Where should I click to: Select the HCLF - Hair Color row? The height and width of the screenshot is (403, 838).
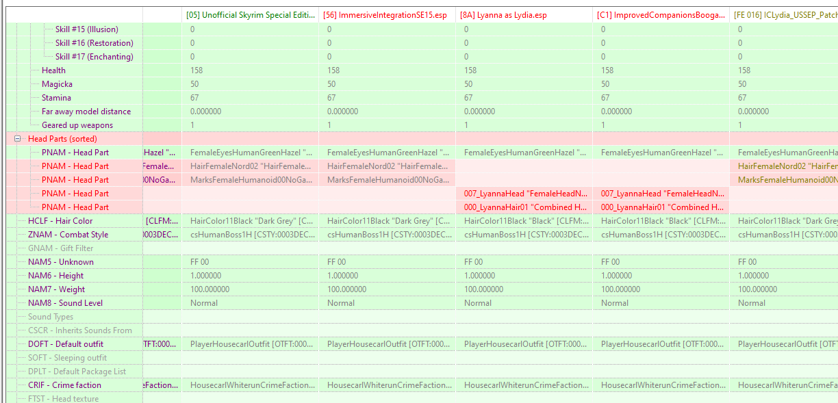[x=60, y=221]
